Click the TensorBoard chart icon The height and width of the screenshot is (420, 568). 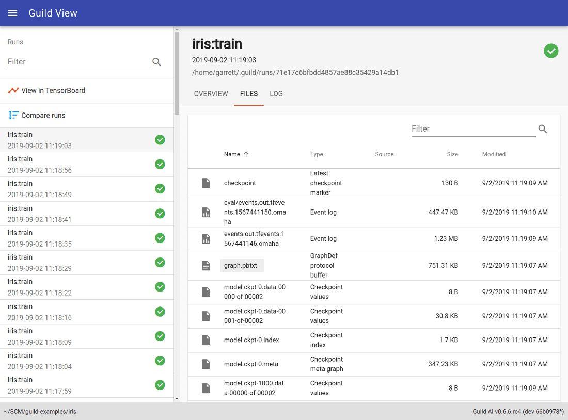pos(13,90)
